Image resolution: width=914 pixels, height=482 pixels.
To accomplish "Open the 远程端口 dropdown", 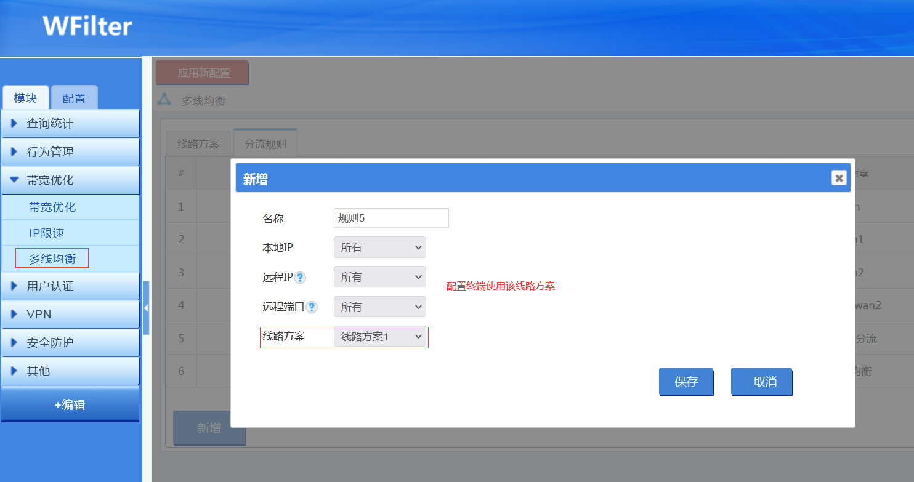I will click(x=379, y=307).
